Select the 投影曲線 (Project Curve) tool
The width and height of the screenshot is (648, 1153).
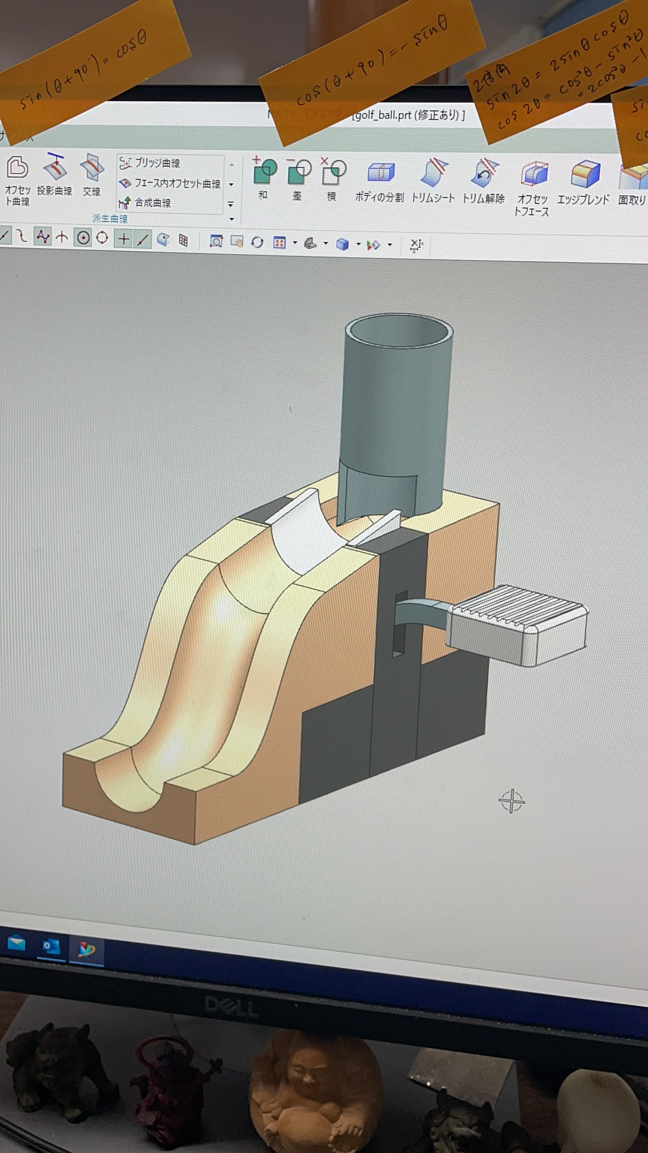coord(55,173)
